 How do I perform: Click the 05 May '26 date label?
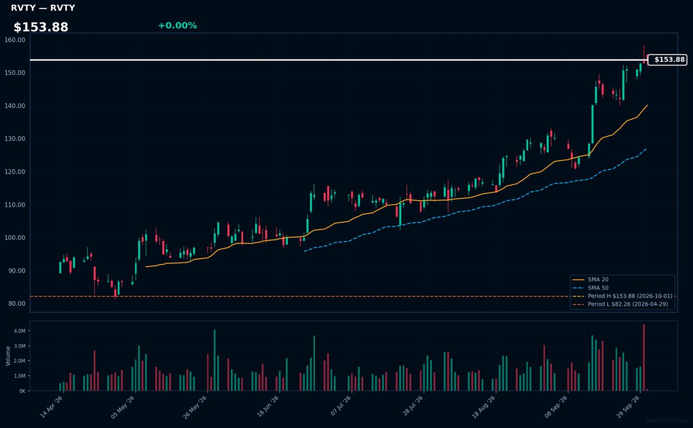(x=122, y=407)
